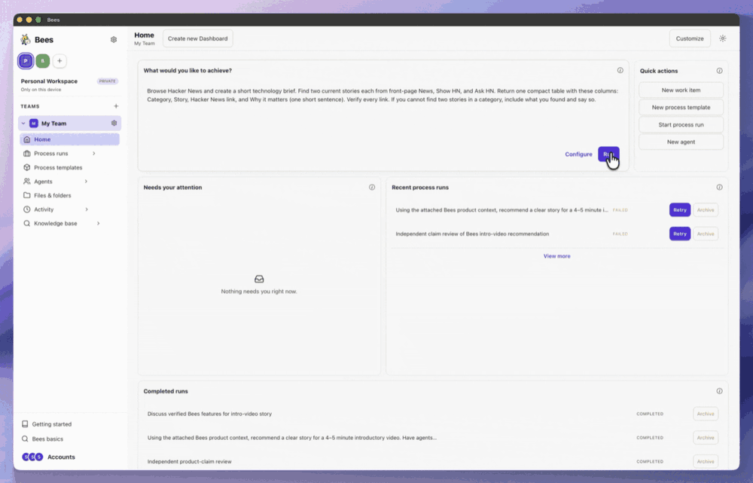Click New process template quick action
The width and height of the screenshot is (753, 483).
pos(681,107)
